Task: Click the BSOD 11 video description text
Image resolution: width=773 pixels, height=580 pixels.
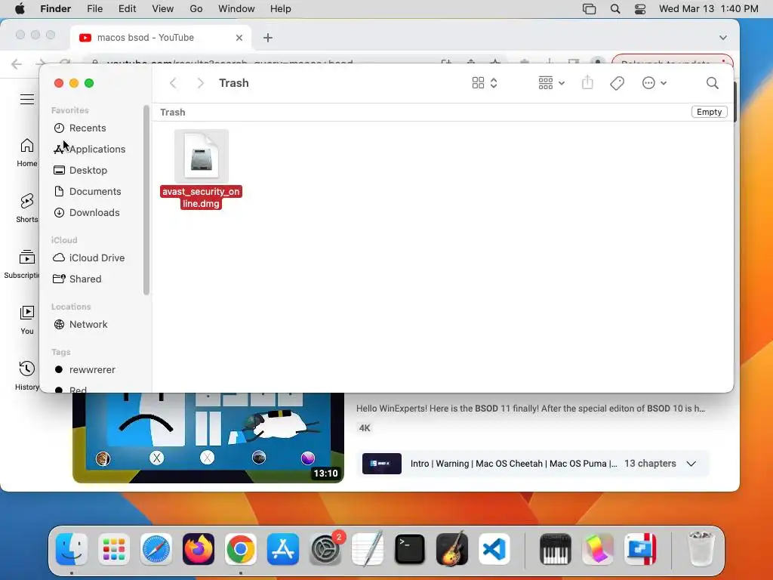Action: [531, 409]
